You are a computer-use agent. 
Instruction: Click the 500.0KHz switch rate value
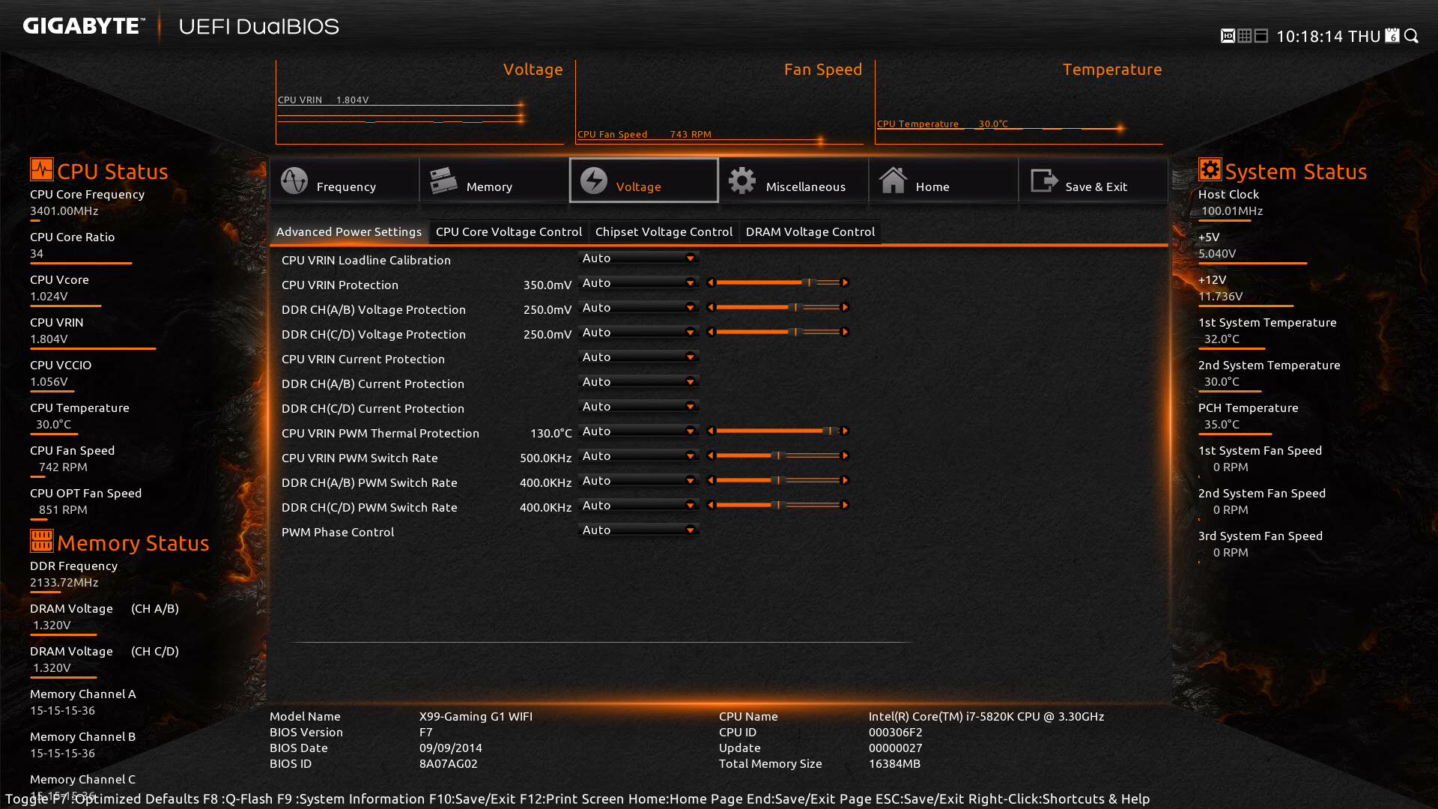click(x=545, y=458)
